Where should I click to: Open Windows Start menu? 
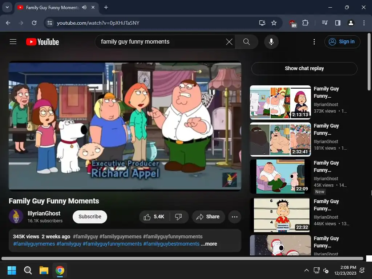click(12, 270)
